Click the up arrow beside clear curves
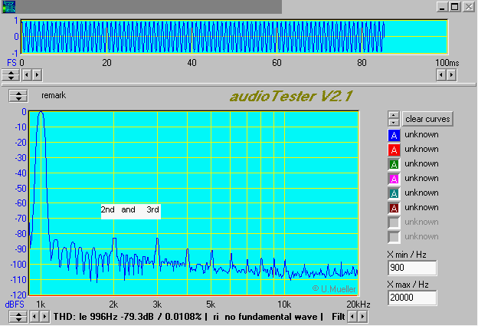The image size is (478, 326). point(394,115)
